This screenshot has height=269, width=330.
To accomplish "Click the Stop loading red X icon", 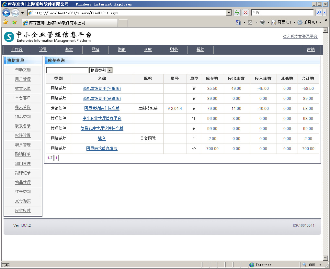I will (x=245, y=13).
